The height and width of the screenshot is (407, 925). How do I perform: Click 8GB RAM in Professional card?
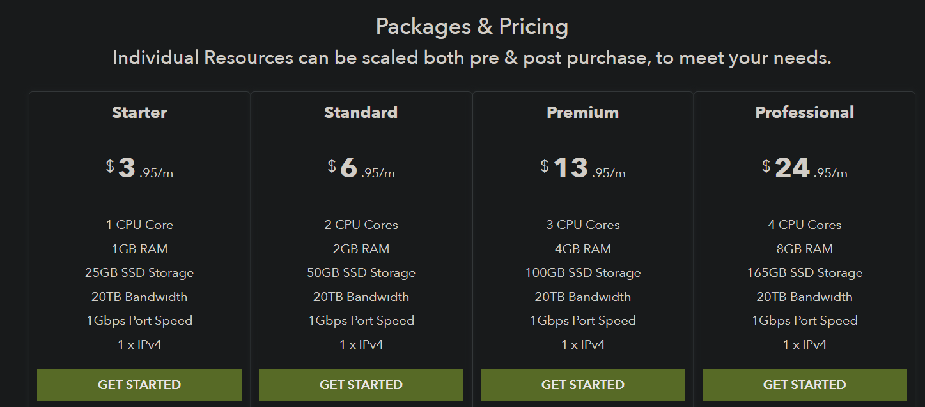point(805,249)
